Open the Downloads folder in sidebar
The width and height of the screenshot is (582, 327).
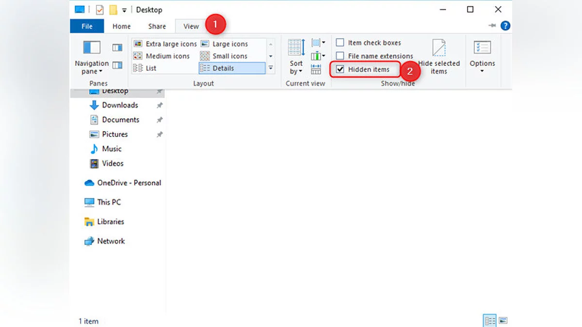coord(120,105)
